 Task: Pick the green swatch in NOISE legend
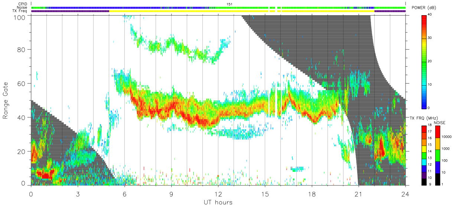pos(437,156)
